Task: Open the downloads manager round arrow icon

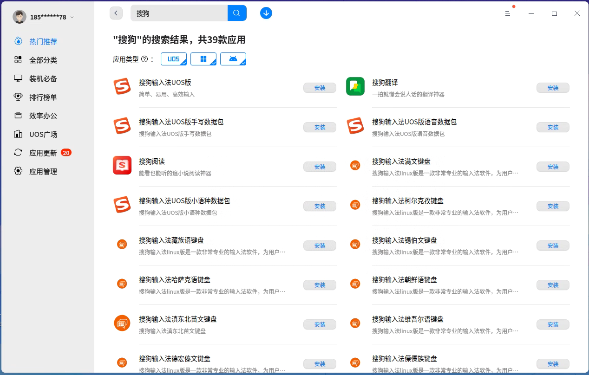Action: [266, 13]
